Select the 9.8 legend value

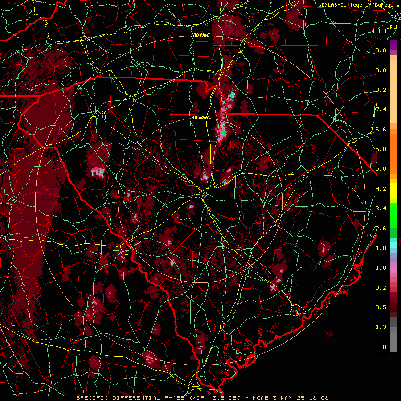381,50
